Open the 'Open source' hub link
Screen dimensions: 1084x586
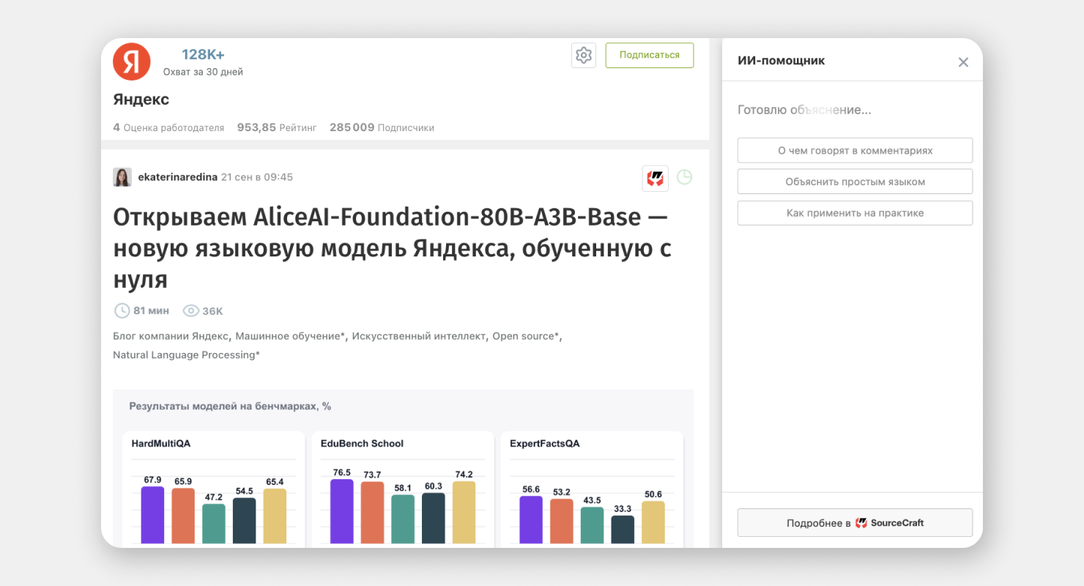click(x=526, y=336)
